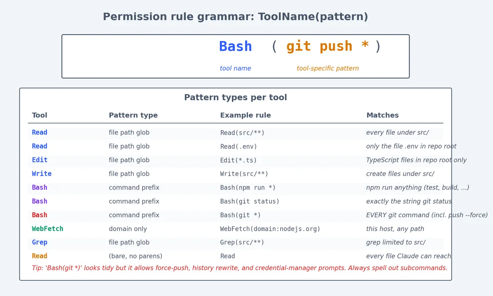Click 'file path glob' in the Grep row
The width and height of the screenshot is (493, 296).
(x=129, y=243)
